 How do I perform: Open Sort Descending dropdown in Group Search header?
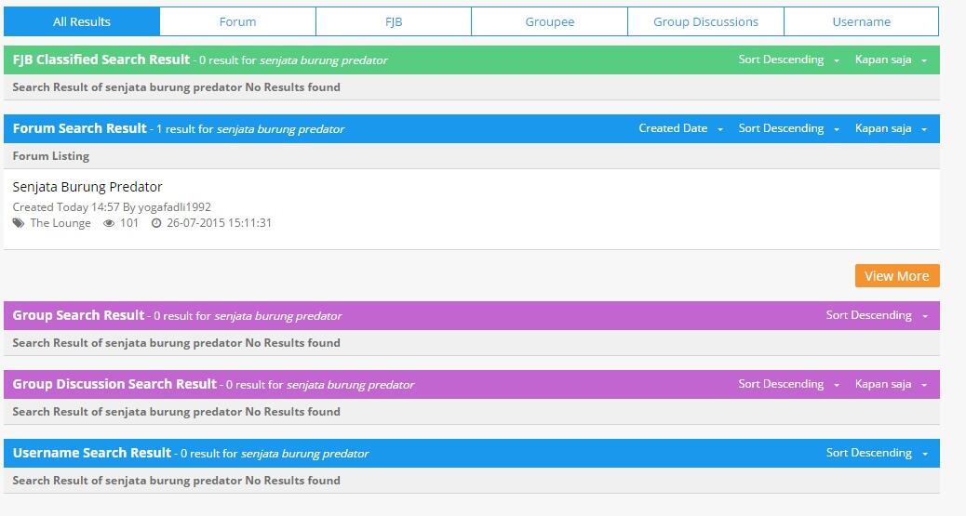pos(877,315)
